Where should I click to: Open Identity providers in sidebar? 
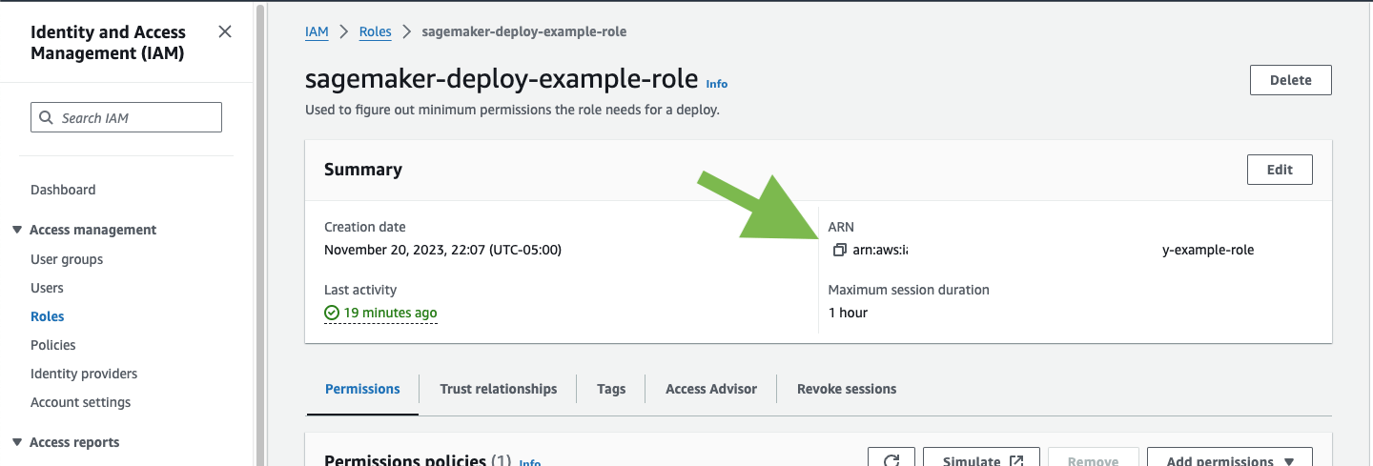84,374
